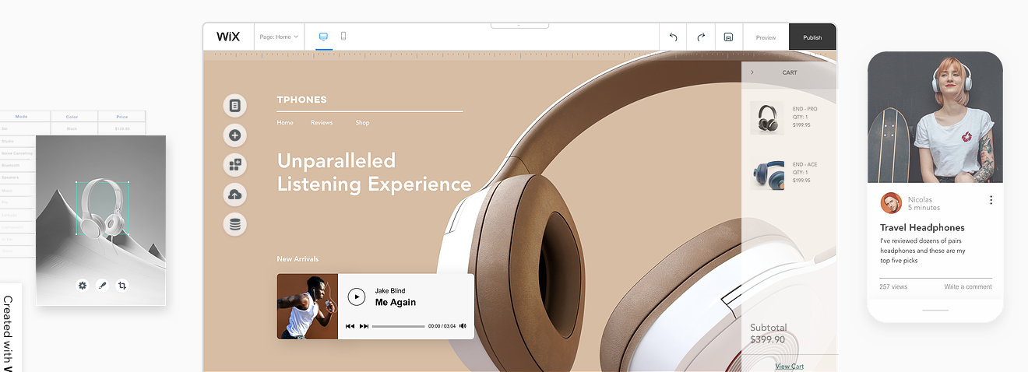This screenshot has width=1028, height=372.
Task: Click the TPHONES site title
Action: point(302,100)
